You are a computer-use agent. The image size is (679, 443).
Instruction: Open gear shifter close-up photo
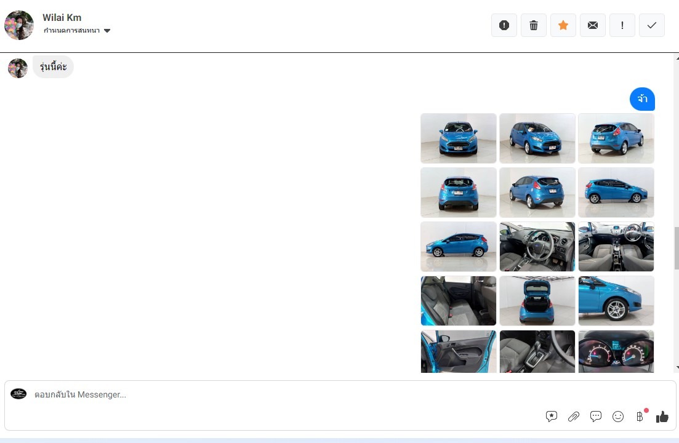pos(537,352)
